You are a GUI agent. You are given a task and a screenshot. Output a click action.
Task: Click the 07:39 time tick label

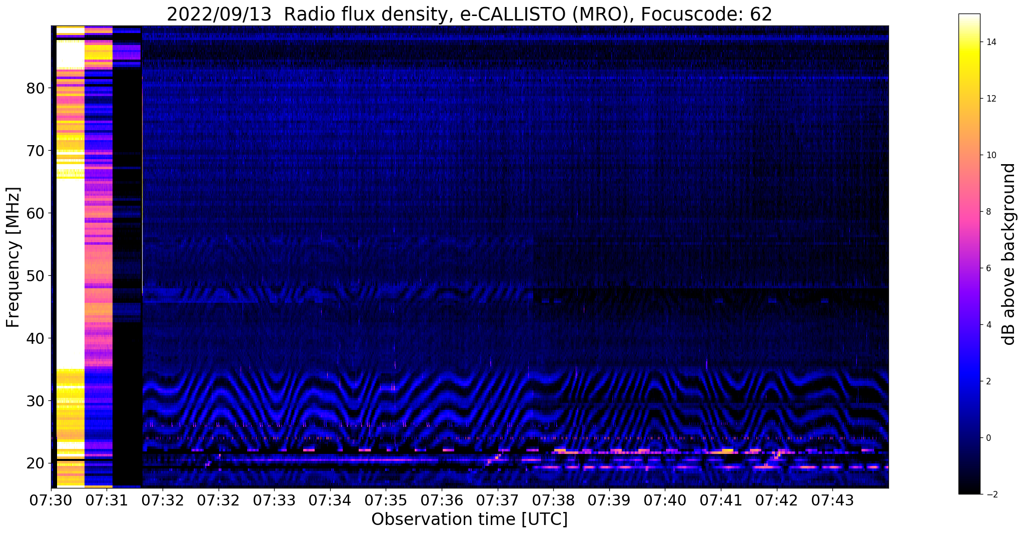(x=609, y=500)
